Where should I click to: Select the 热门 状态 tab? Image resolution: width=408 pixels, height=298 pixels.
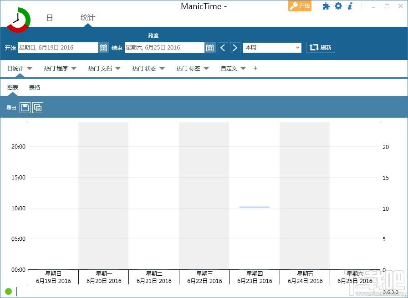click(144, 69)
